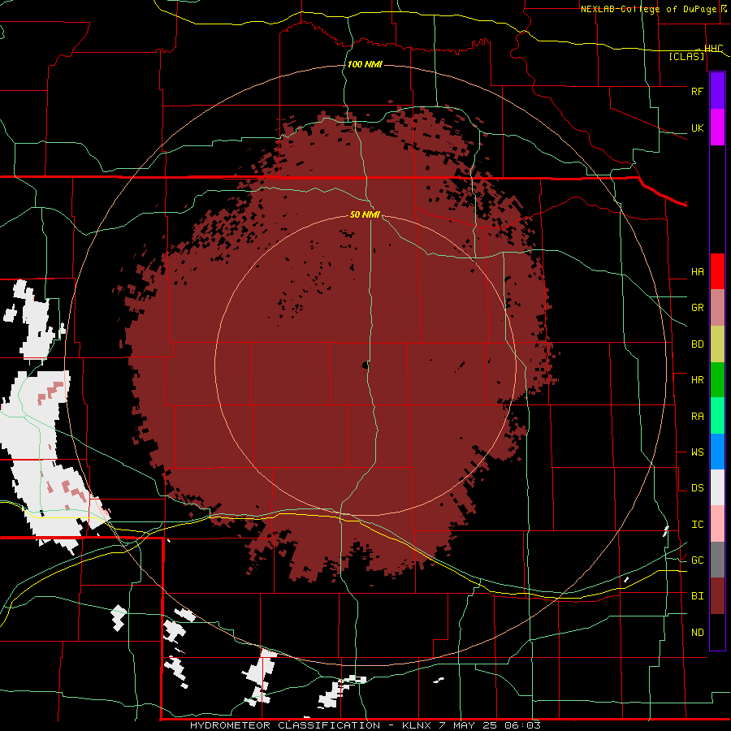Click the Hydrometeor Classification KLNX title text

(x=365, y=725)
